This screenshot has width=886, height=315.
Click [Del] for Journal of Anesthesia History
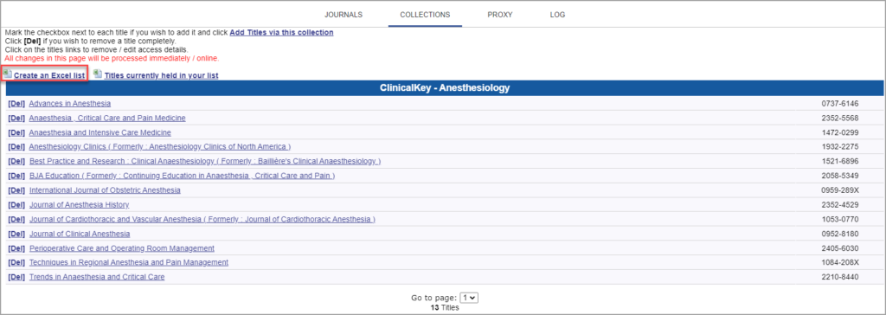17,205
